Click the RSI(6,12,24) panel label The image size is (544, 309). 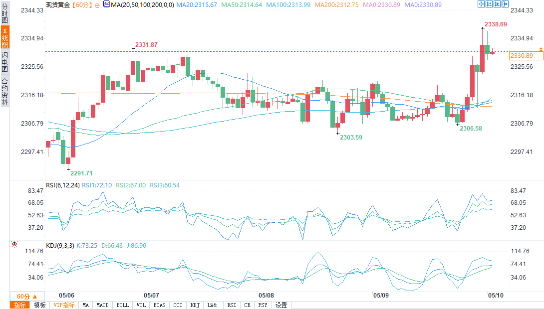pos(63,185)
